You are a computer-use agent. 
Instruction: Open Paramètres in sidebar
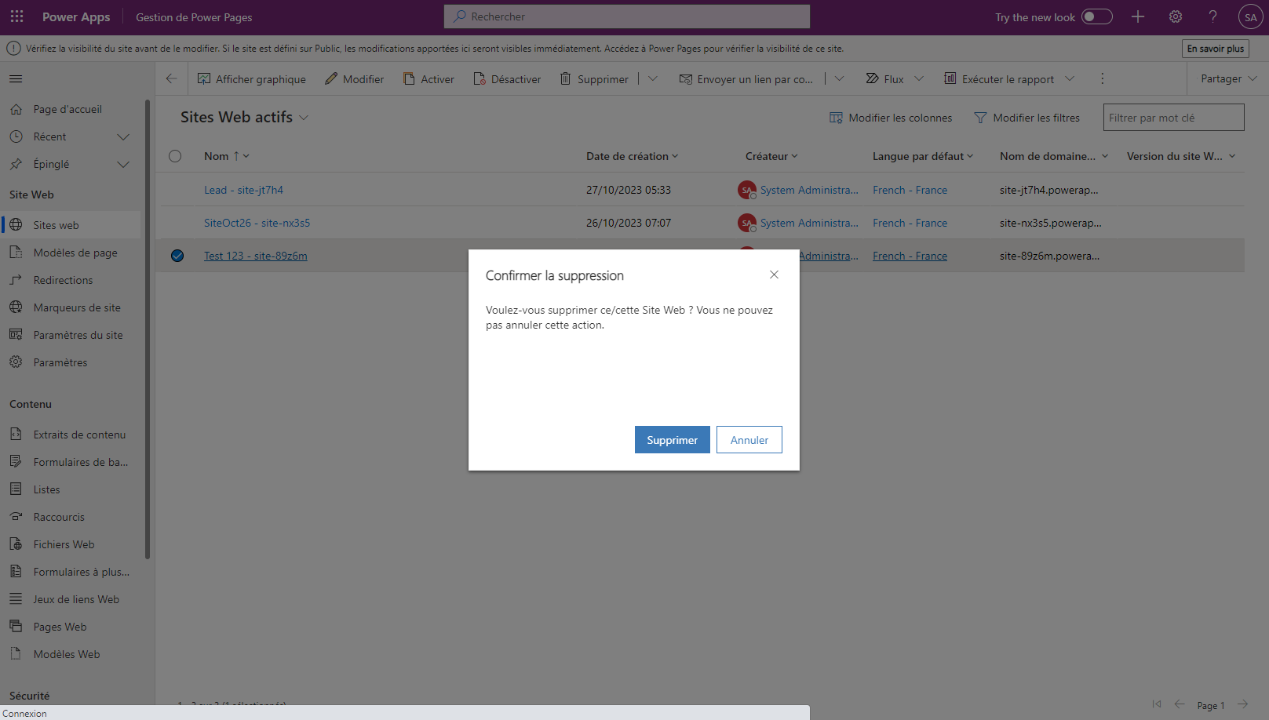(x=60, y=362)
